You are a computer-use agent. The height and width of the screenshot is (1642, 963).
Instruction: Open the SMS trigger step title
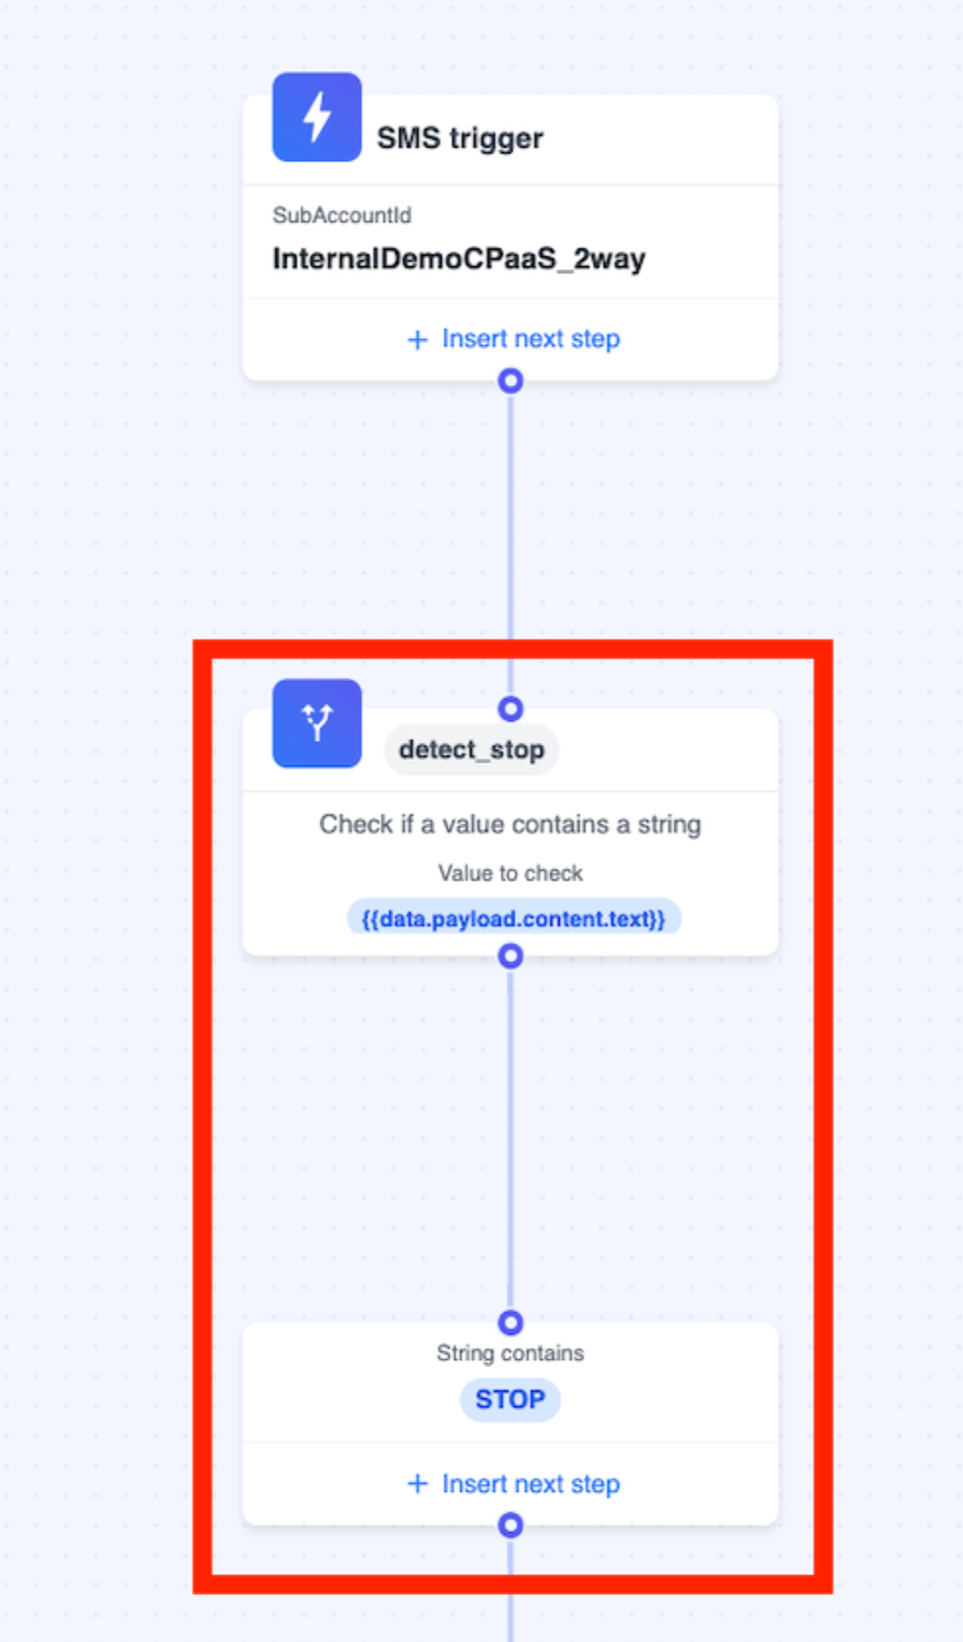coord(460,139)
